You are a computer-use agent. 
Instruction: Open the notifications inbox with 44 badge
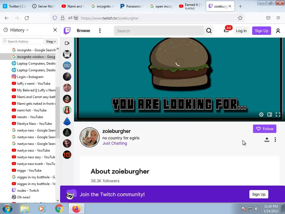[x=226, y=30]
